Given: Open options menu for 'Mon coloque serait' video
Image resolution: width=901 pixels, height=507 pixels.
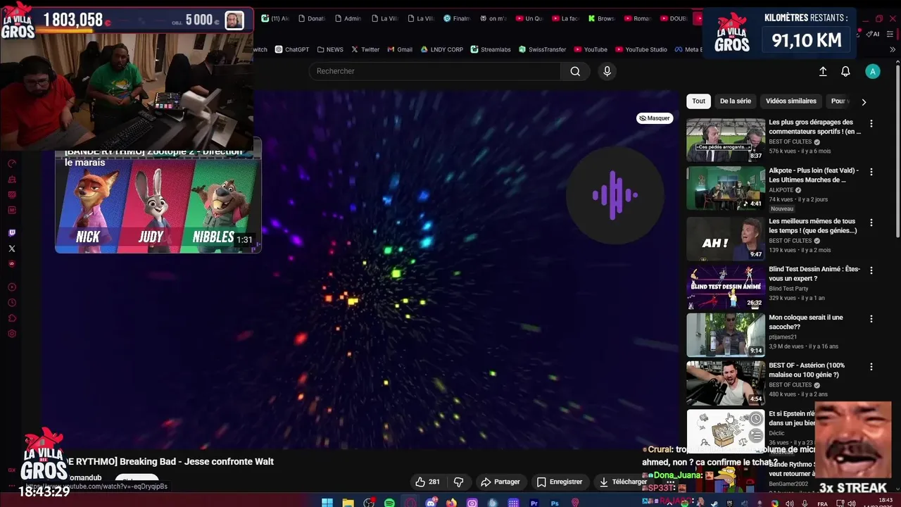Looking at the screenshot, I should tap(871, 318).
